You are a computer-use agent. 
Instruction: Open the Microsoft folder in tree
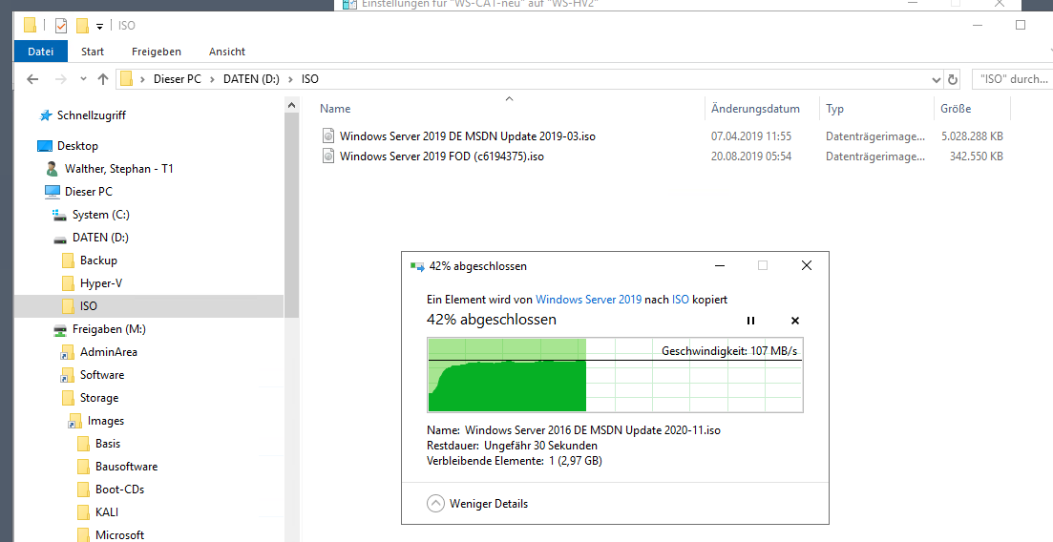coord(119,534)
